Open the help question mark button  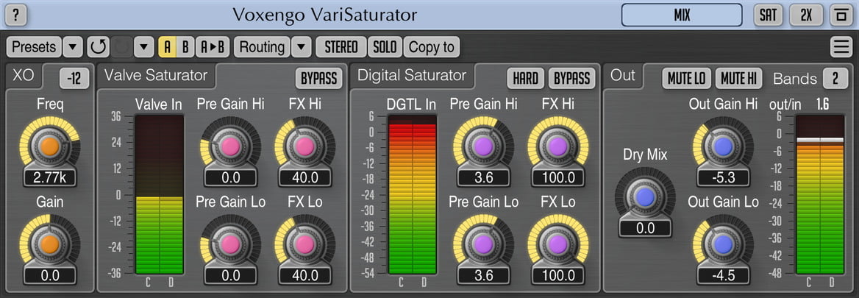point(18,15)
